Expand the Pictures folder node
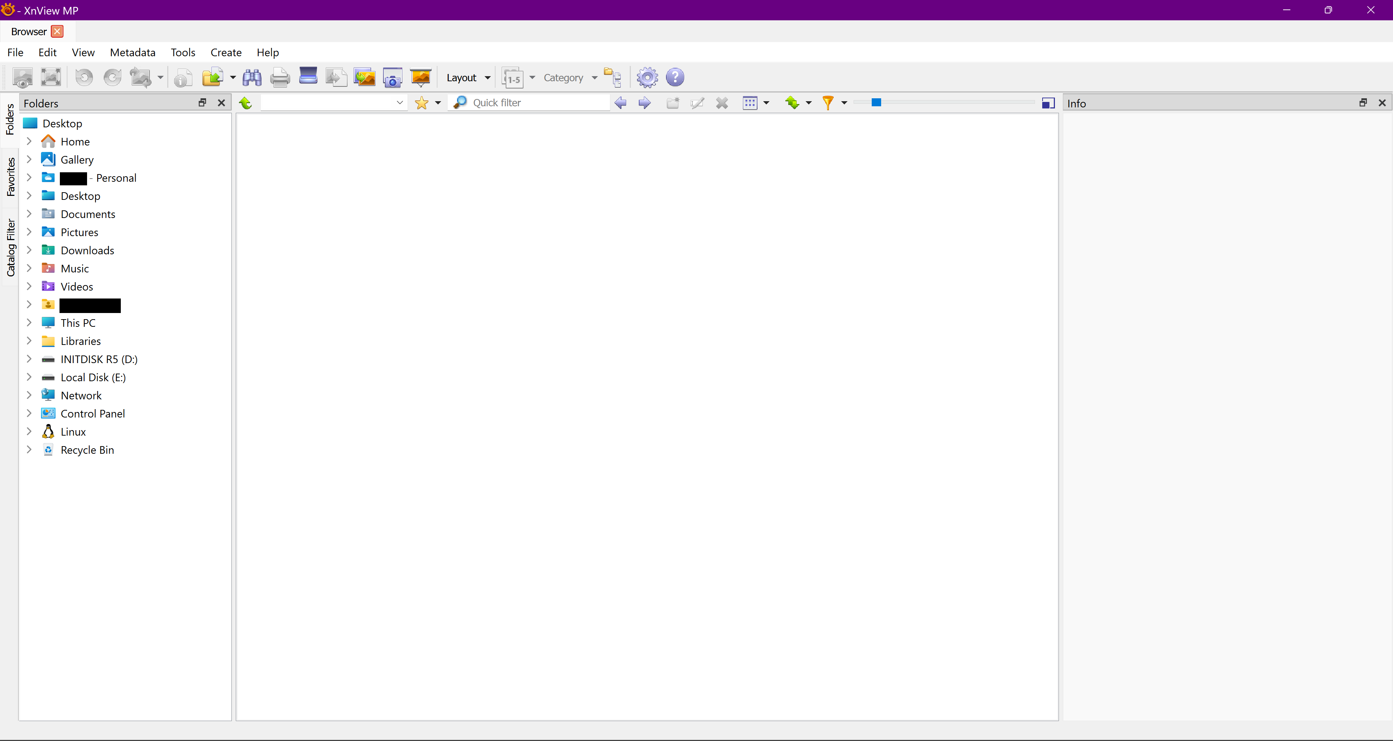1393x741 pixels. pyautogui.click(x=29, y=232)
